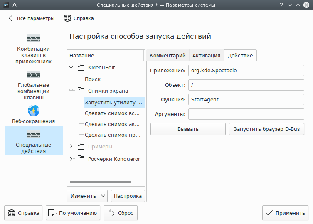Collapse the Снимки экрана tree group
The image size is (313, 224).
pos(71,91)
